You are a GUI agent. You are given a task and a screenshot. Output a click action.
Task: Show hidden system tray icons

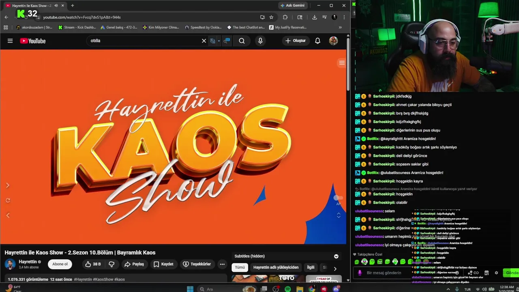448,289
